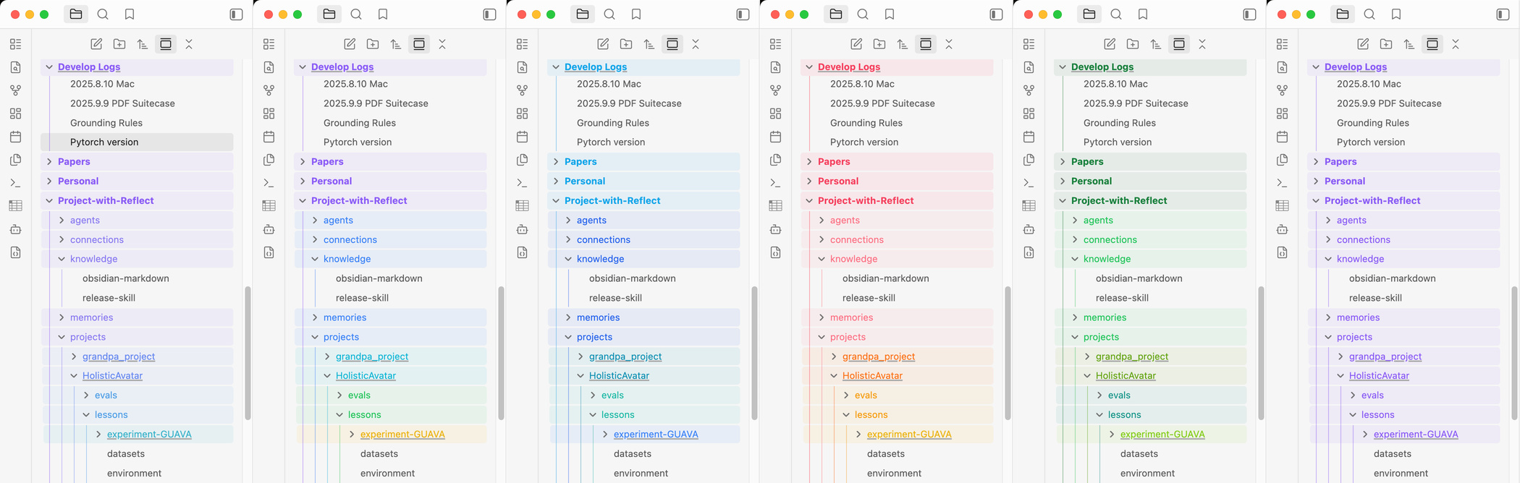This screenshot has width=1520, height=483.
Task: Toggle the sidebar button in the first window
Action: click(236, 14)
